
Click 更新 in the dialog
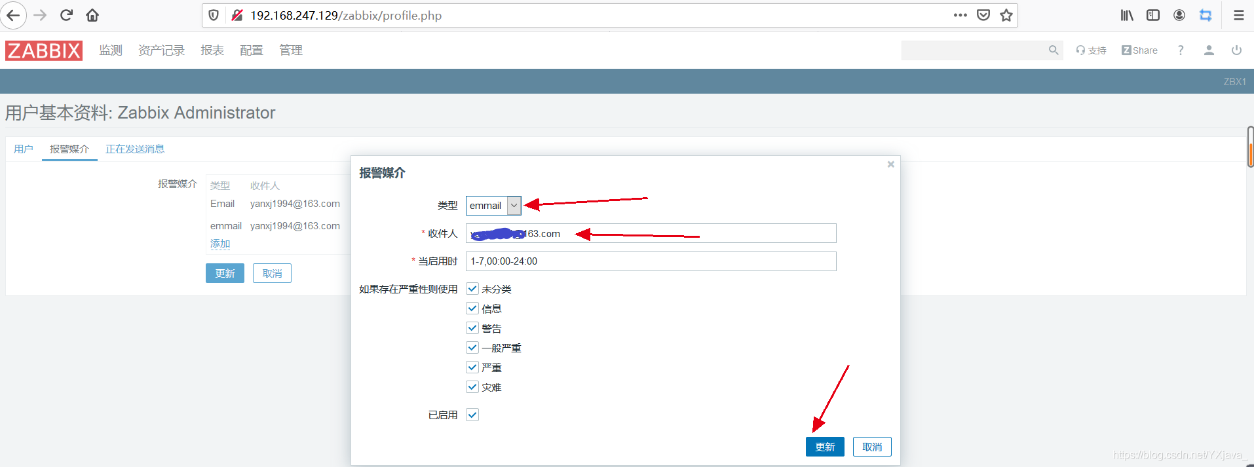tap(825, 447)
